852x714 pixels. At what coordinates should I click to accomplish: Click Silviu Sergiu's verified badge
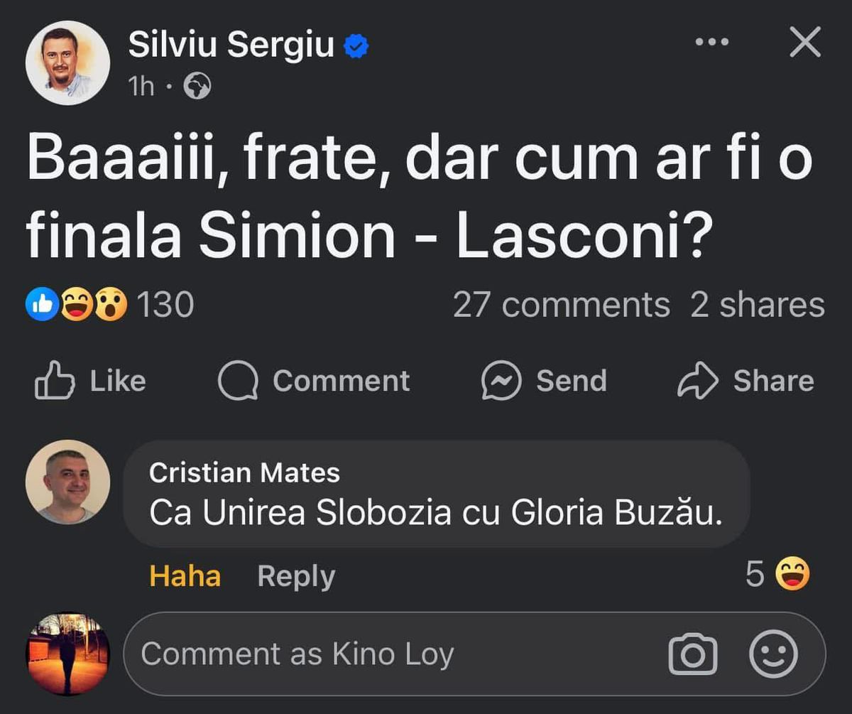tap(357, 44)
